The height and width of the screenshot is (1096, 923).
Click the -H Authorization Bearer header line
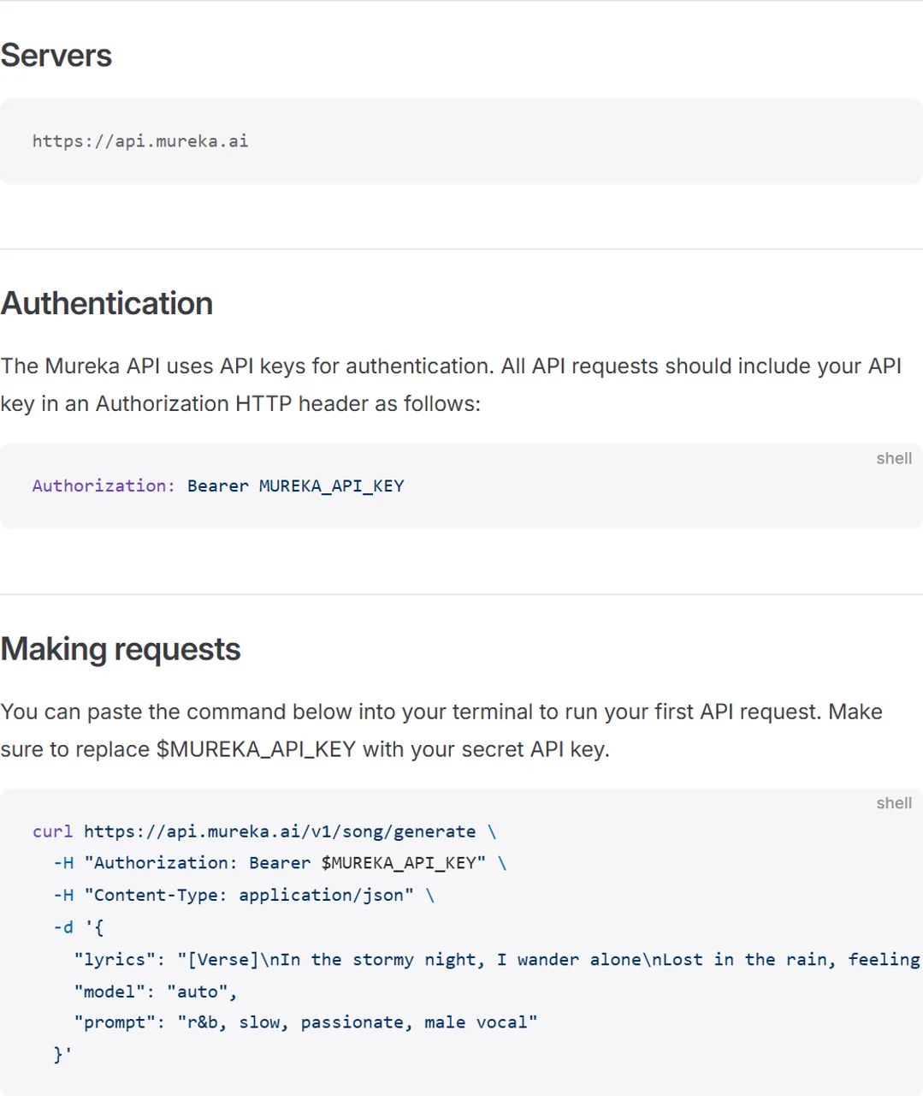(280, 863)
